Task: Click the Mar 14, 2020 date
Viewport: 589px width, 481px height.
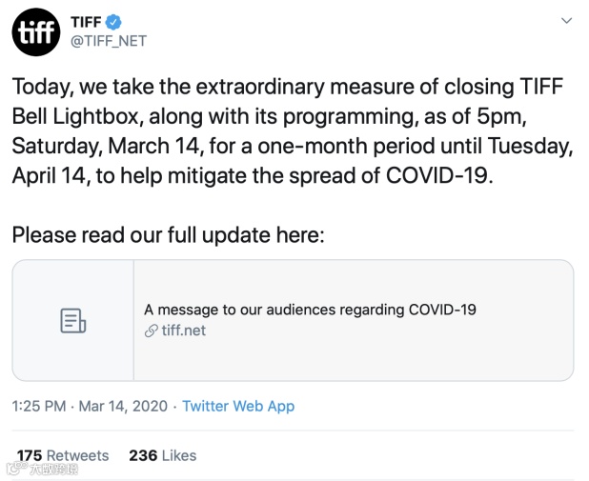Action: click(x=122, y=406)
